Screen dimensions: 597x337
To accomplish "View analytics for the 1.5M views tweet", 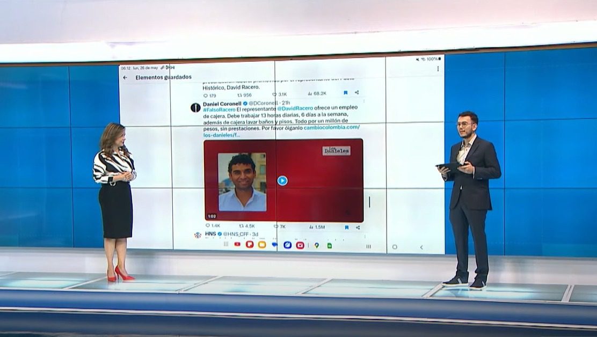I will (317, 227).
